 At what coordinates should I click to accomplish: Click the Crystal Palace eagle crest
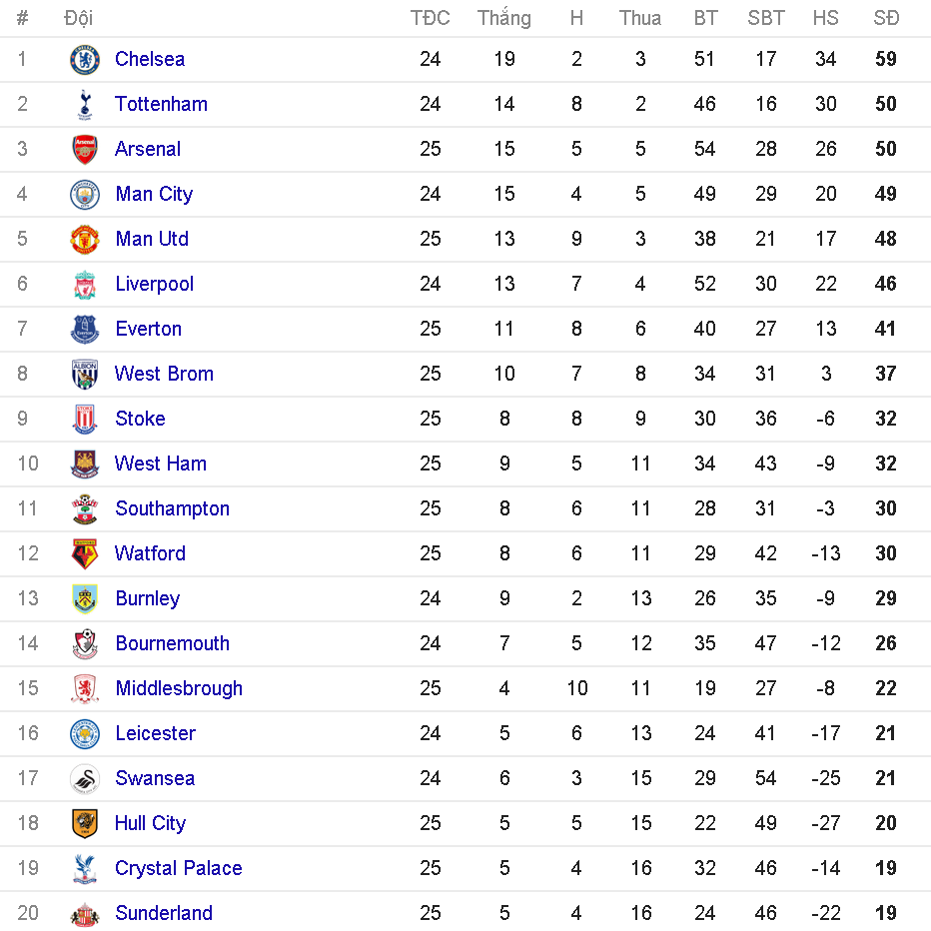pyautogui.click(x=85, y=869)
